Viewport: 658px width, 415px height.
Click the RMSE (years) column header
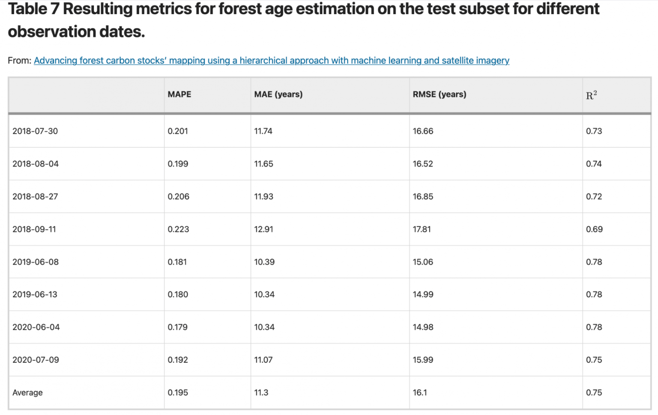coord(440,95)
